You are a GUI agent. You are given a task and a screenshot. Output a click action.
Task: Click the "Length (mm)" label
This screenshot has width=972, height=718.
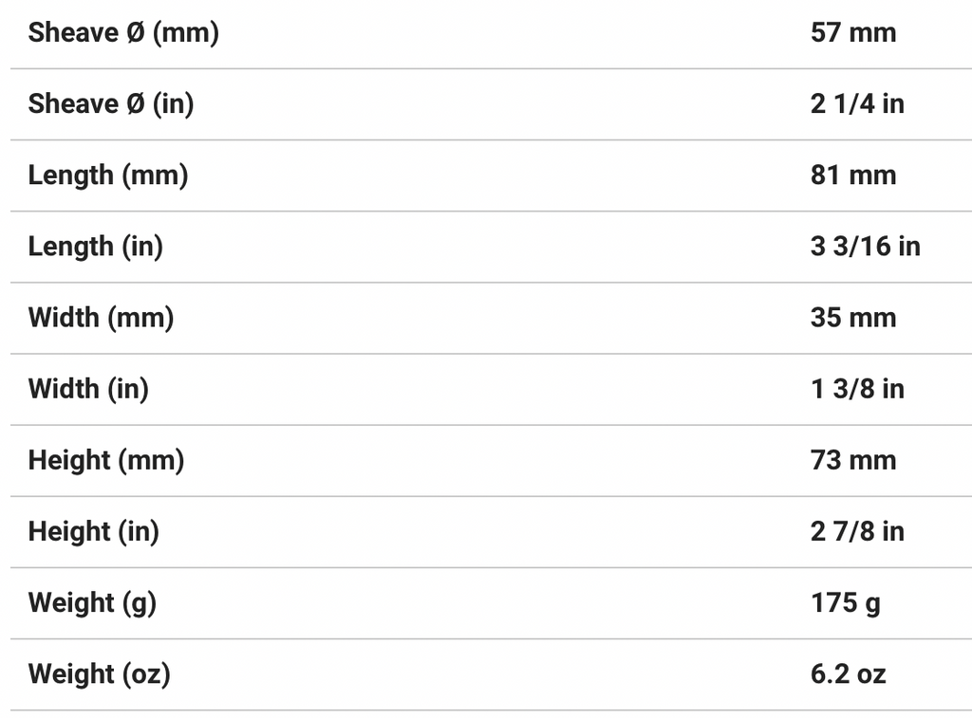108,175
